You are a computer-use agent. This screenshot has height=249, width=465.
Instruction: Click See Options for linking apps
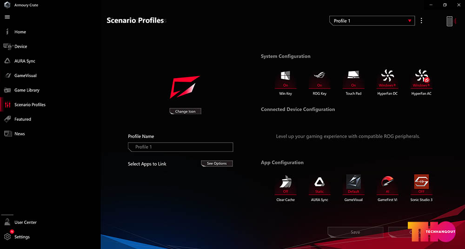[217, 164]
